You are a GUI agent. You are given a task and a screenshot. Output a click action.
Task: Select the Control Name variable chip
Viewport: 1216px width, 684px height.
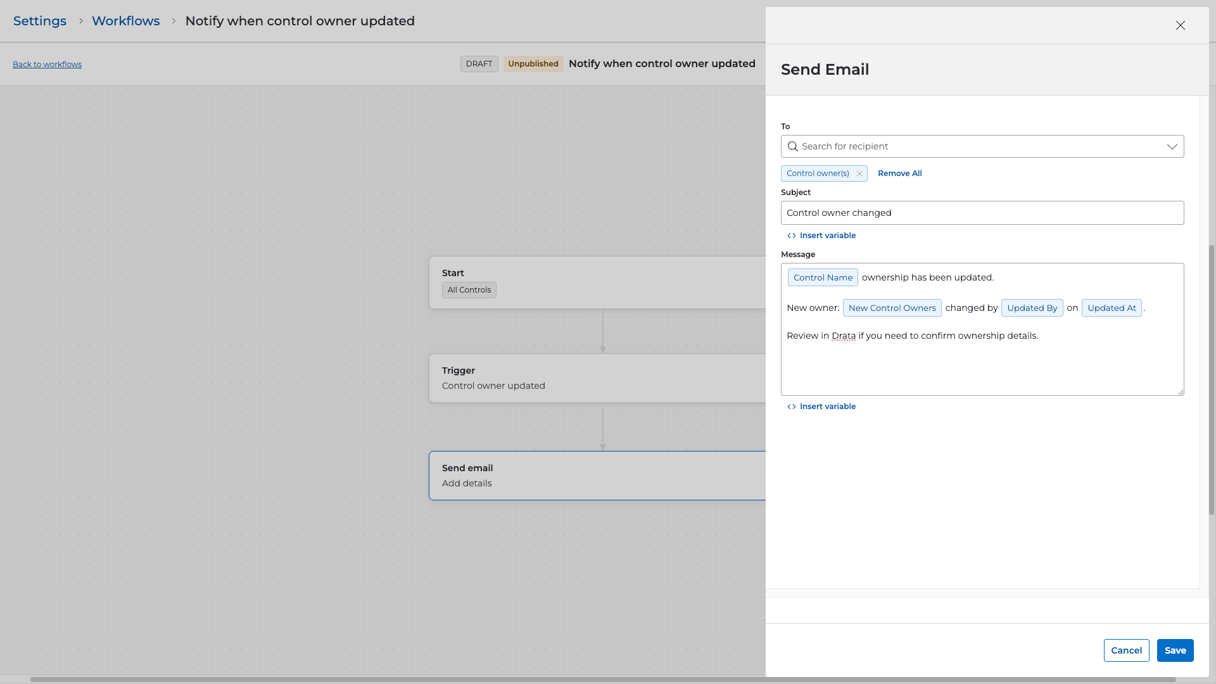(822, 277)
